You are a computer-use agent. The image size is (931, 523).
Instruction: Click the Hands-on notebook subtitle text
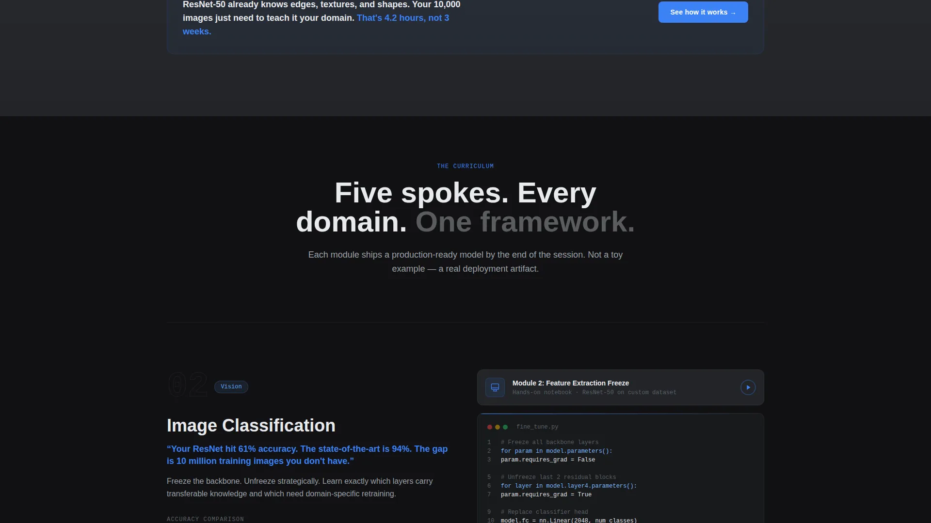click(x=594, y=392)
